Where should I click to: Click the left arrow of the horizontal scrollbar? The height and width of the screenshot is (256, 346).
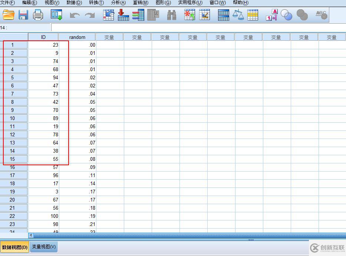click(x=31, y=235)
